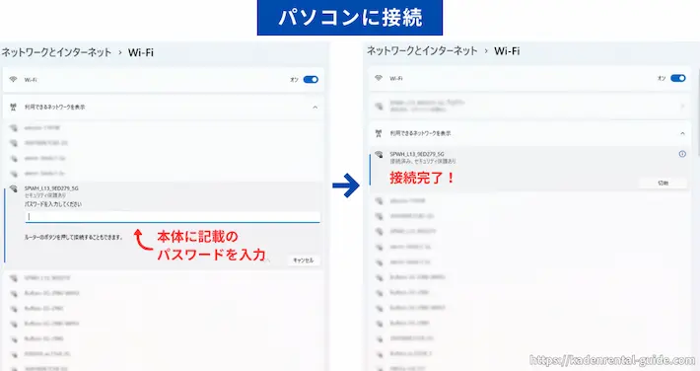700x371 pixels.
Task: Click ネットワークとインターネット breadcrumb in left panel
Action: click(56, 52)
